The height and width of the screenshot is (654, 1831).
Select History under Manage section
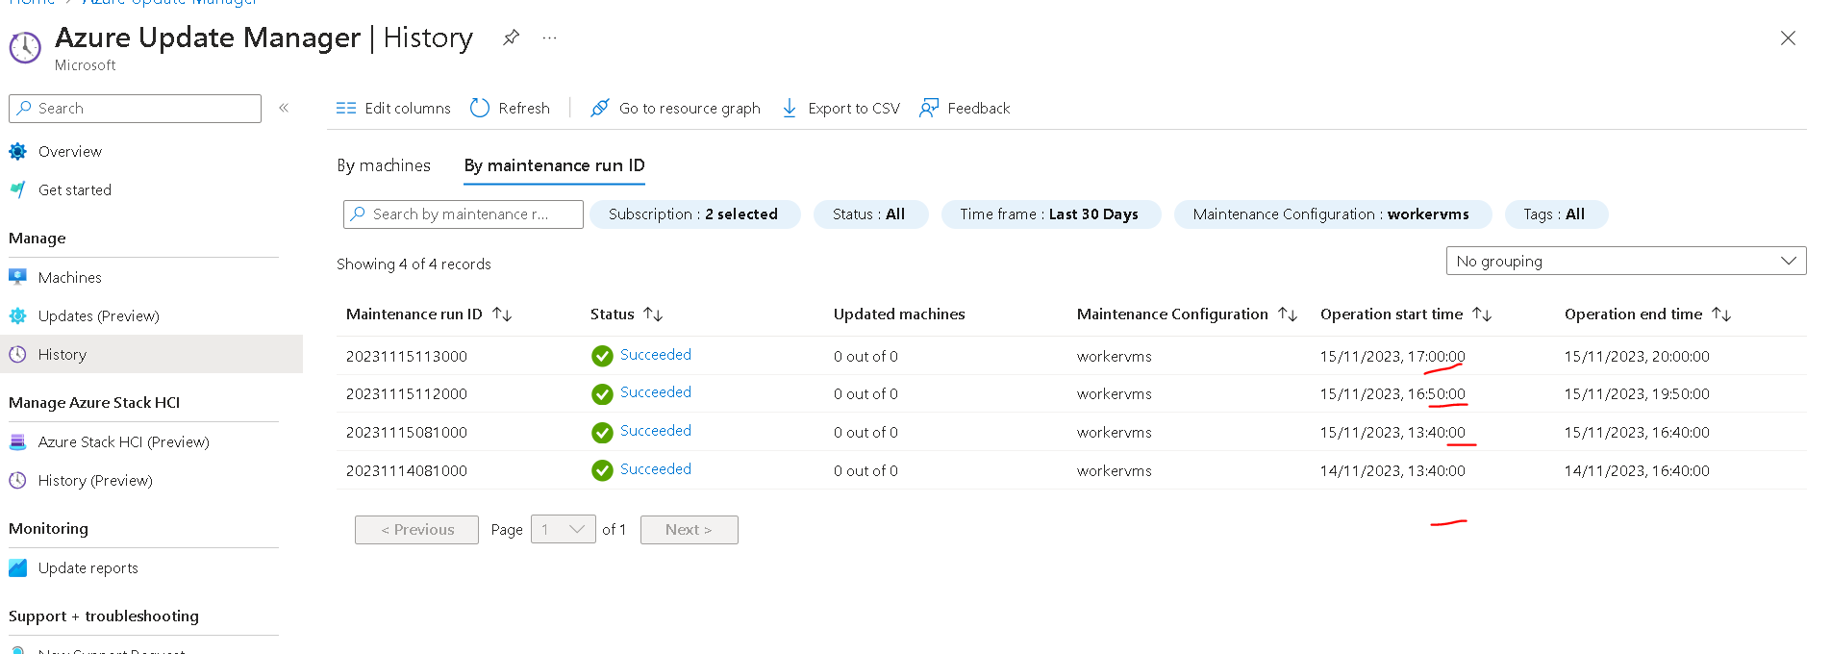tap(151, 354)
